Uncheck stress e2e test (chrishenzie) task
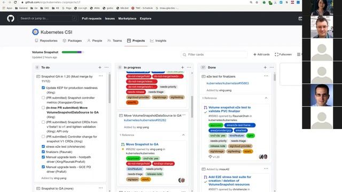 pyautogui.click(x=43, y=147)
